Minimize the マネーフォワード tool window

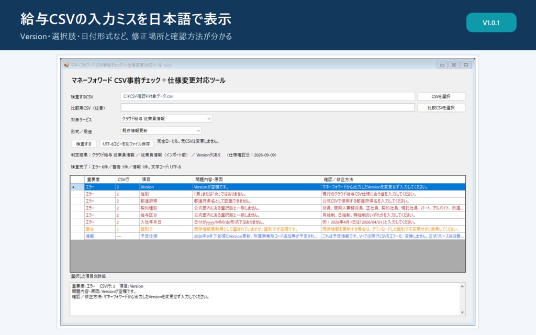tap(442, 65)
